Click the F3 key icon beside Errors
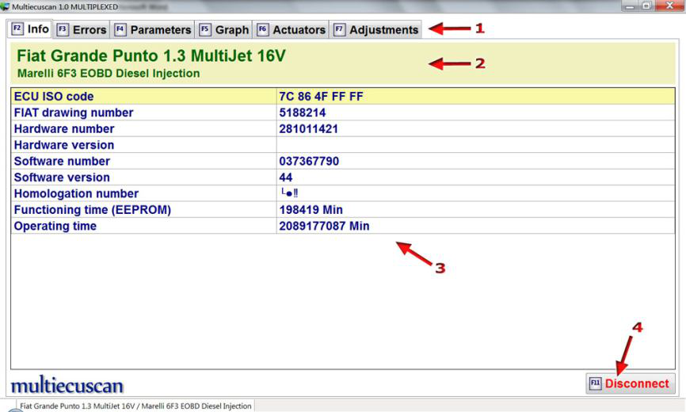 click(x=63, y=30)
